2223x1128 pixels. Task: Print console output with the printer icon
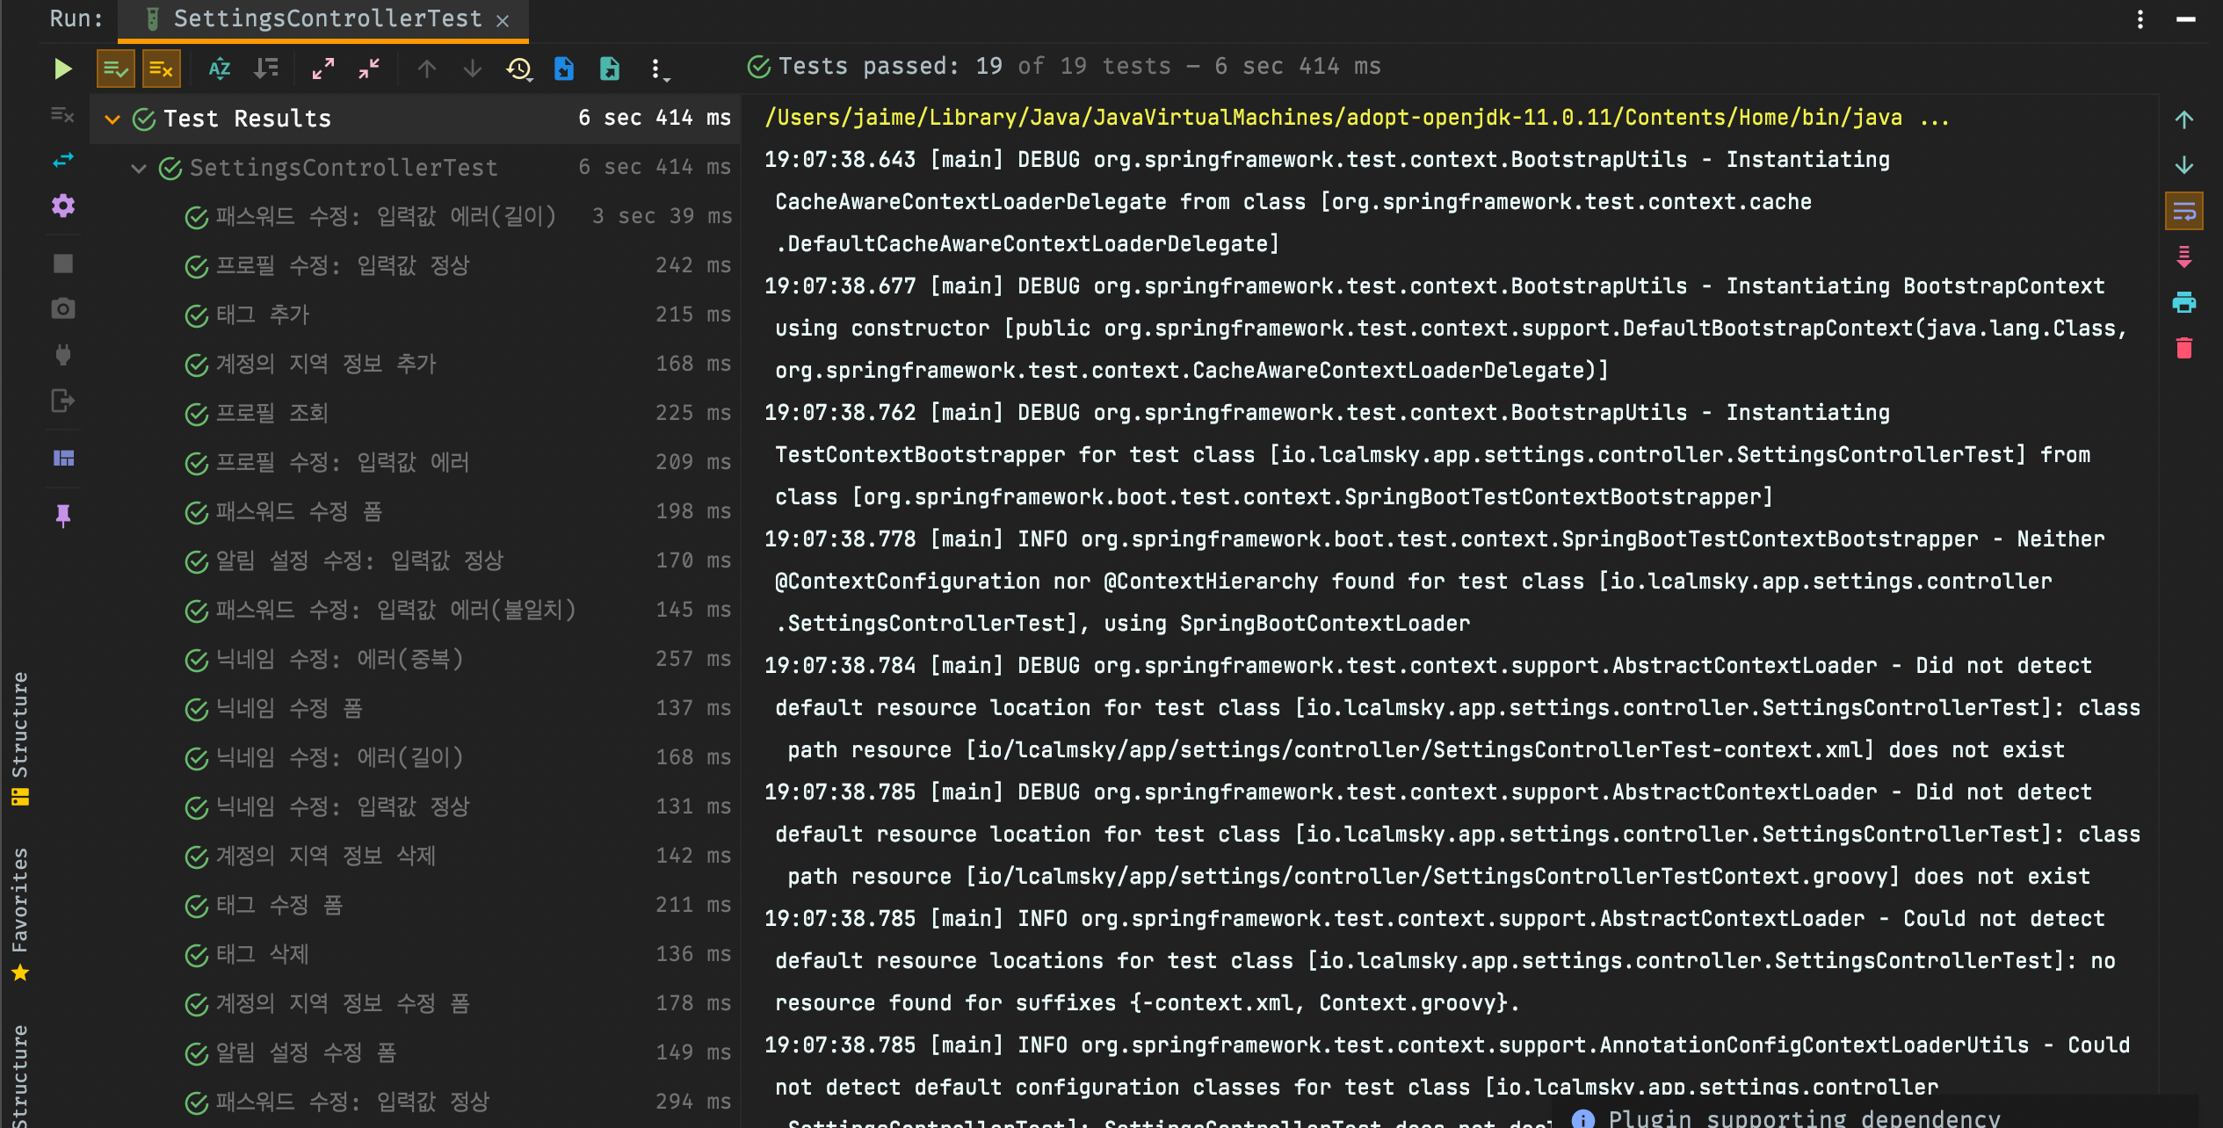[2183, 302]
